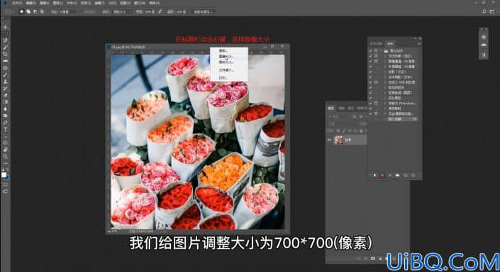Select the Brush tool
500x272 pixels.
click(x=5, y=74)
